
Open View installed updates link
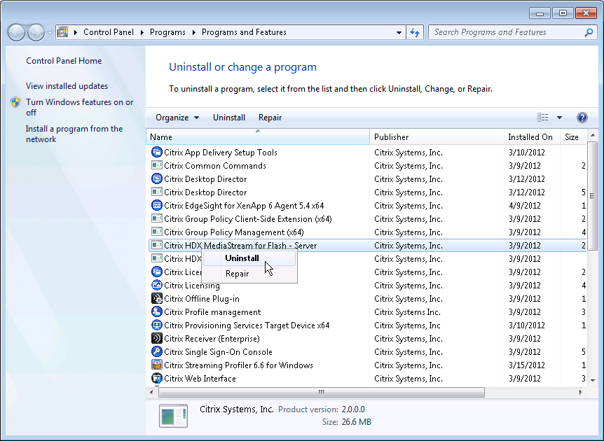point(67,86)
